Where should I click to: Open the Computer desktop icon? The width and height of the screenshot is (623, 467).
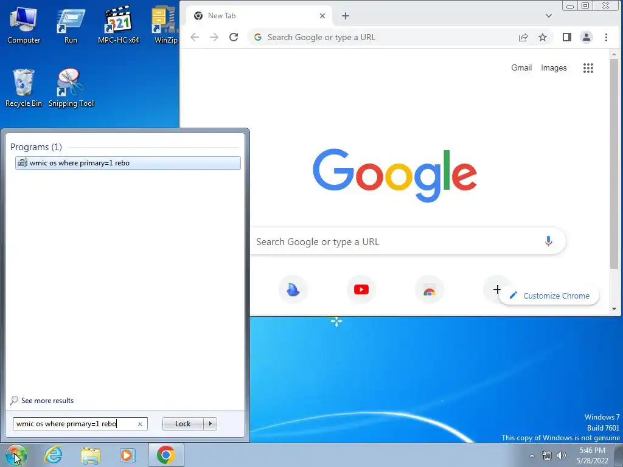pyautogui.click(x=24, y=25)
